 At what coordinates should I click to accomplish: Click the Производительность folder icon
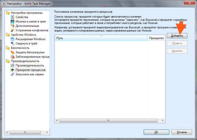click(8, 61)
